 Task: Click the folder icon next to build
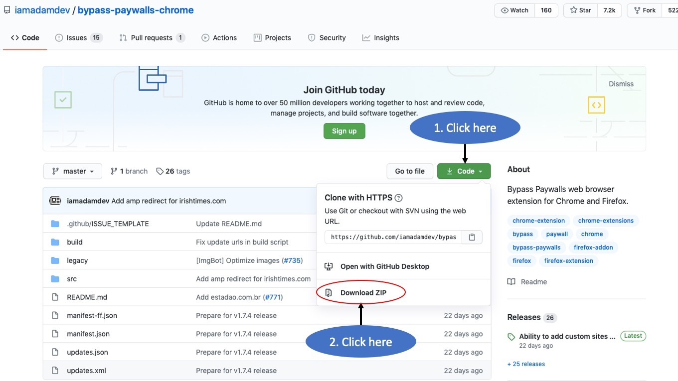coord(55,242)
